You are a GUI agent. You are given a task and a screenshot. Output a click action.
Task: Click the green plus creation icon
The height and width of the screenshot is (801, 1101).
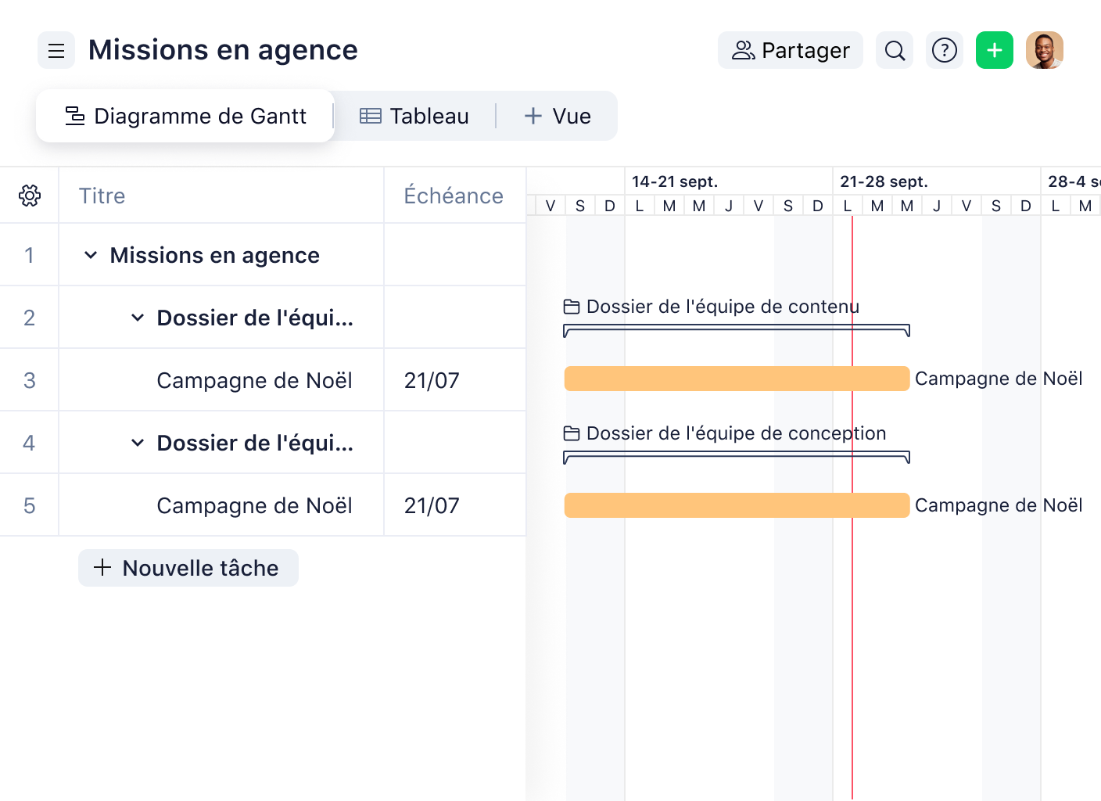(994, 50)
